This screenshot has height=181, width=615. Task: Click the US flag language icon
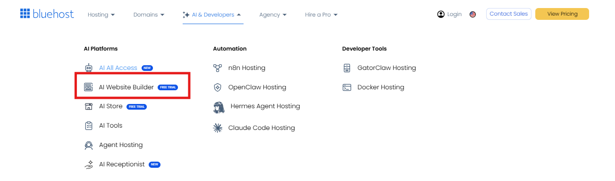(x=472, y=14)
